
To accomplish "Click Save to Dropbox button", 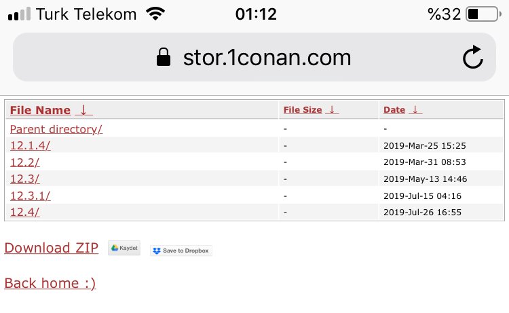I will [x=181, y=251].
